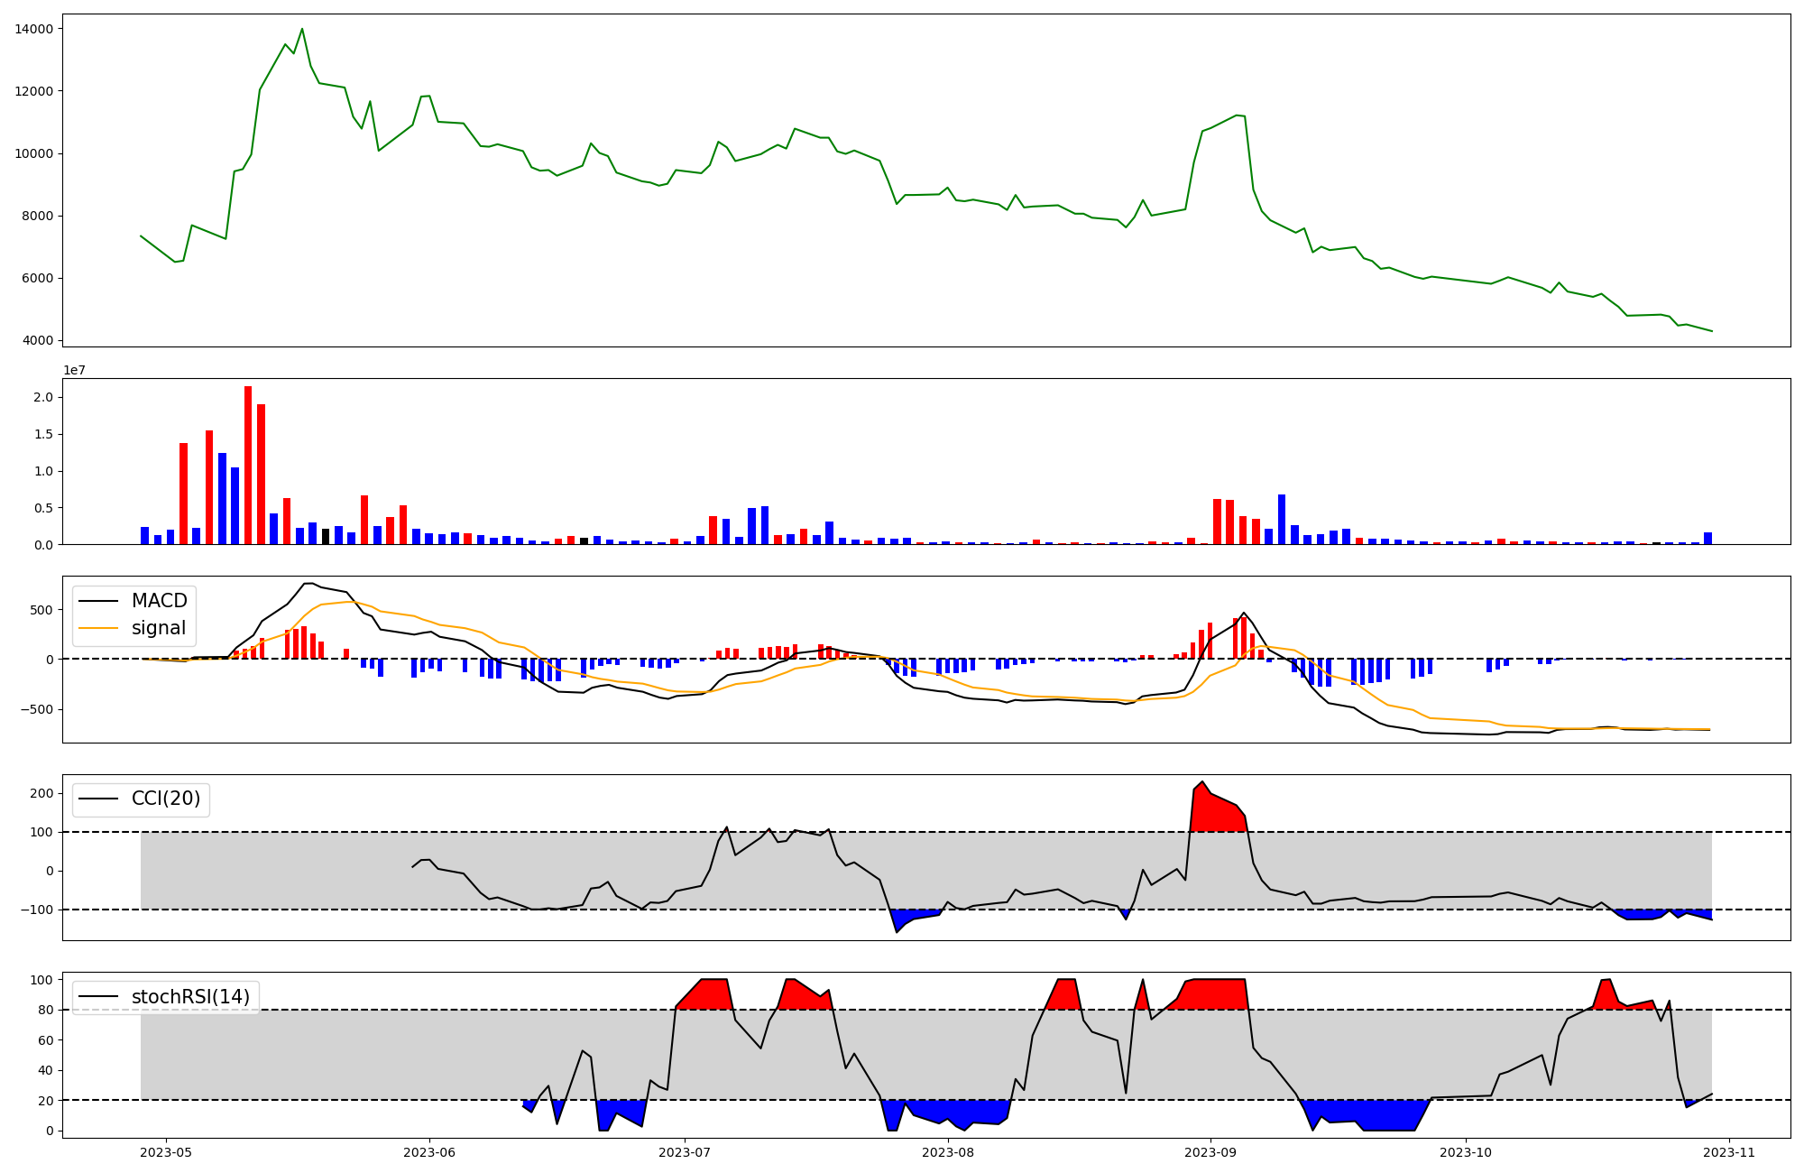Click the 2.0 tick on volume axis
The width and height of the screenshot is (1804, 1173).
click(x=43, y=397)
